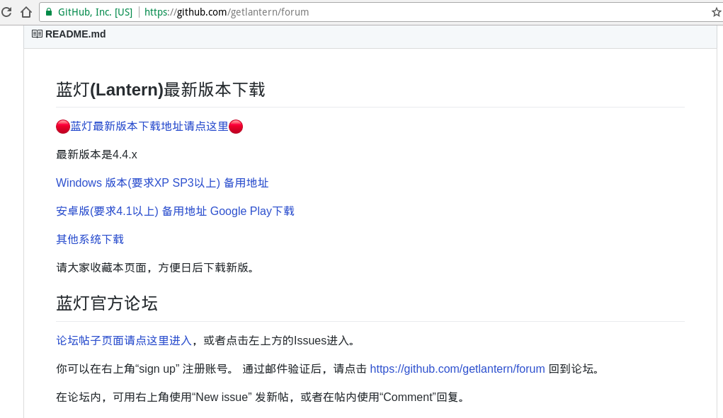723x418 pixels.
Task: Open the 论坛帖子页面请点这里进入 link
Action: 124,340
